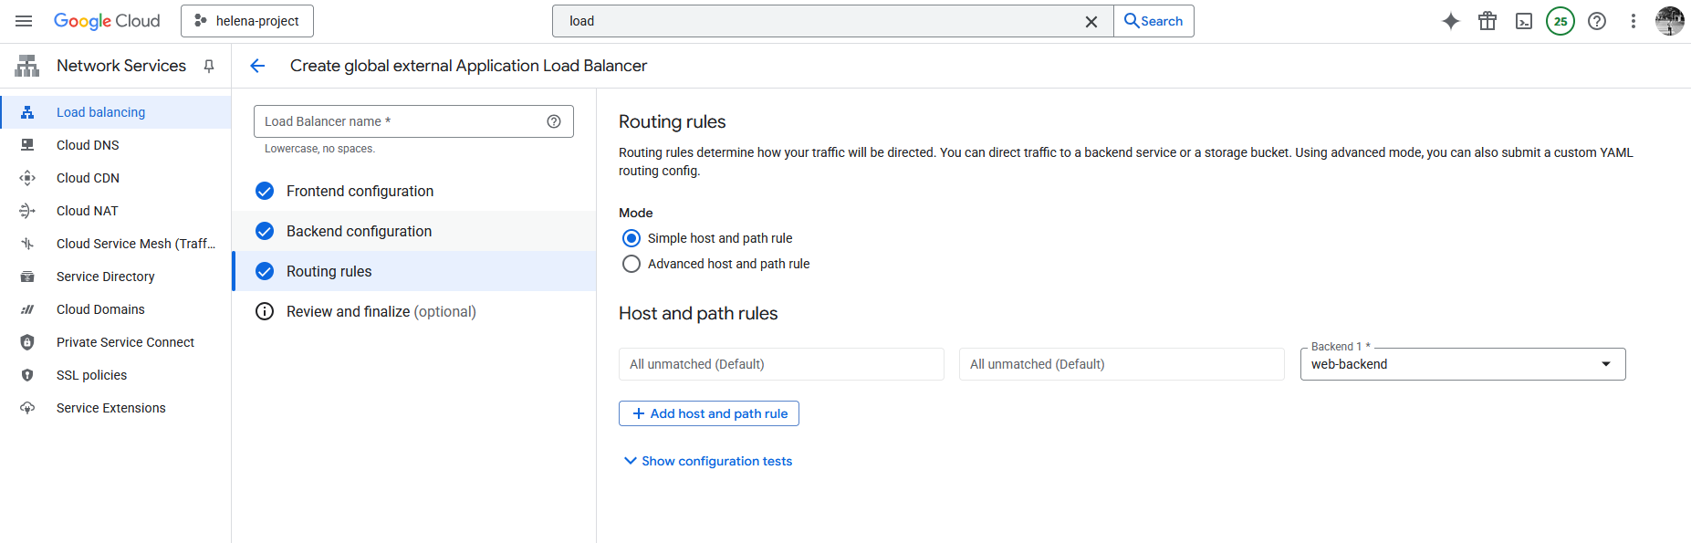The image size is (1691, 543).
Task: Open the helena-project project selector
Action: tap(247, 21)
